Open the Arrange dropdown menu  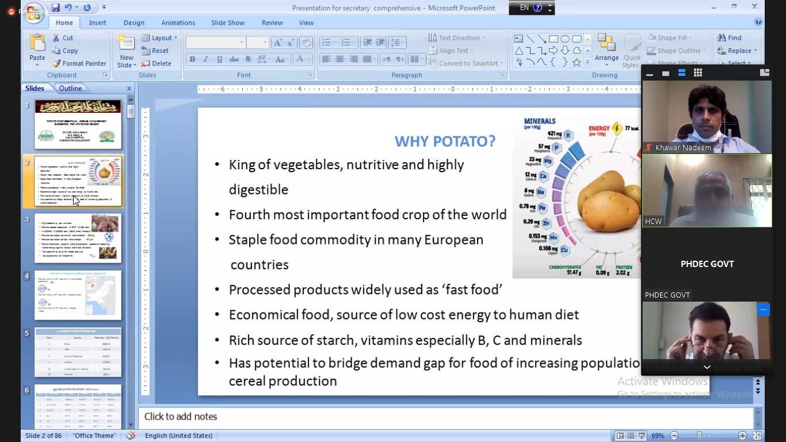(x=606, y=64)
